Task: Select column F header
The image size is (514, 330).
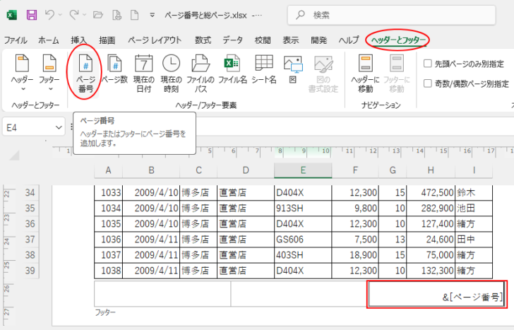Action: coord(355,170)
